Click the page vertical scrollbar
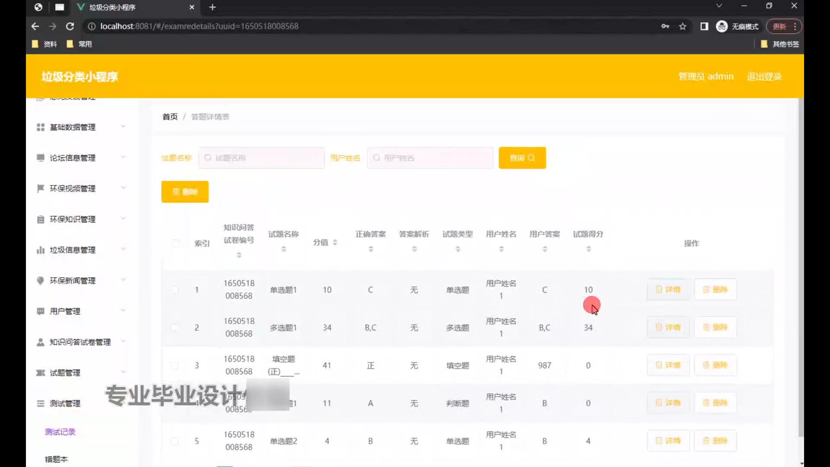 801,268
